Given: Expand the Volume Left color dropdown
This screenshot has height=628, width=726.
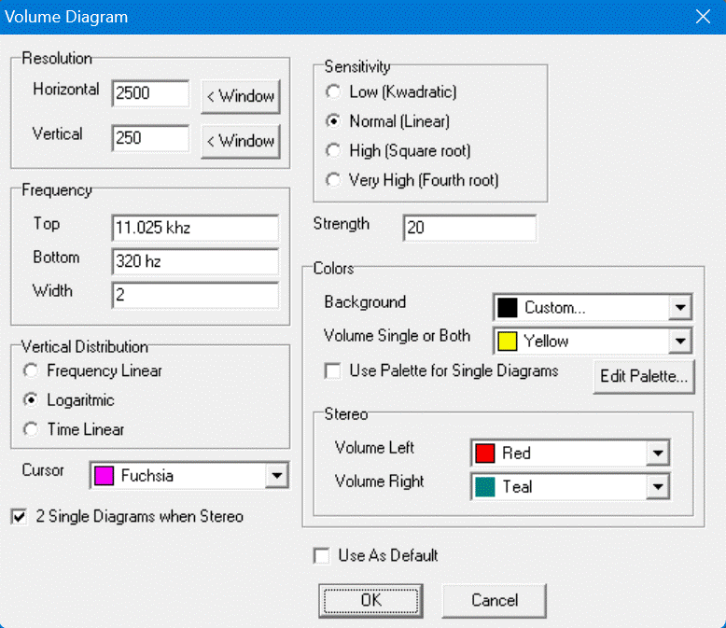Looking at the screenshot, I should click(x=658, y=454).
